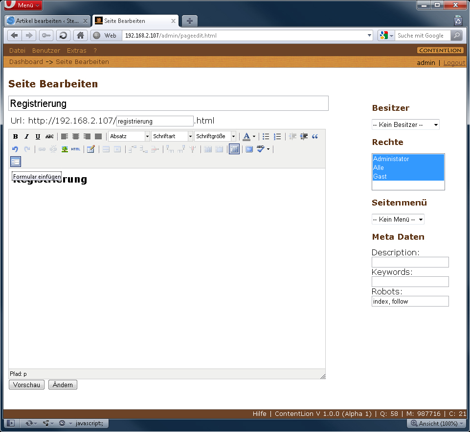Redo the last edit
Viewport: 470px width, 432px height.
point(27,149)
